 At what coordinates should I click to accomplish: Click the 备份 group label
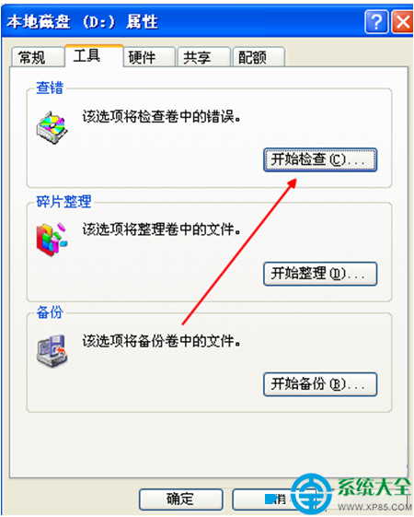pyautogui.click(x=50, y=311)
